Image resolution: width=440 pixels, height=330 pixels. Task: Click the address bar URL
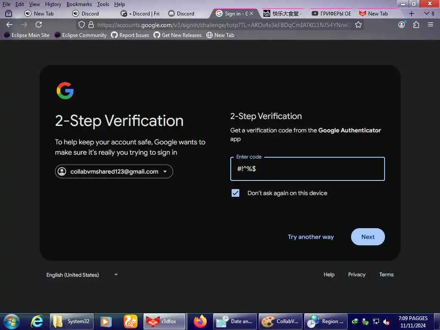pyautogui.click(x=223, y=24)
